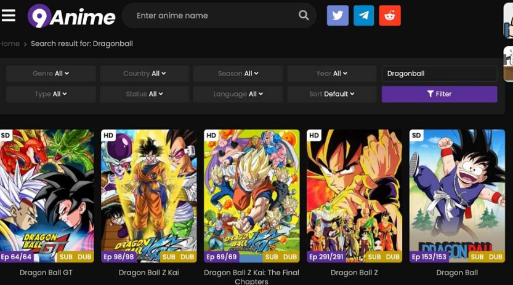Open the Reddit link icon
The height and width of the screenshot is (285, 513).
pos(390,15)
